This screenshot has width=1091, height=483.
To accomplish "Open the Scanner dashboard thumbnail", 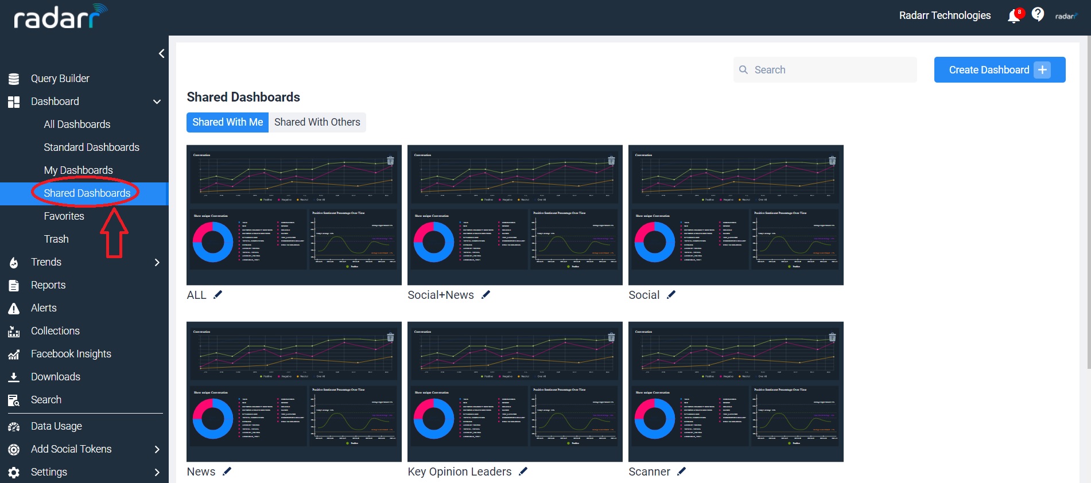I will (736, 392).
